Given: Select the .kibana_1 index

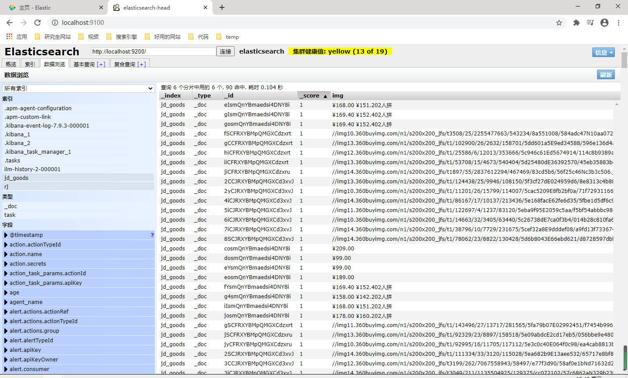Looking at the screenshot, I should 78,135.
